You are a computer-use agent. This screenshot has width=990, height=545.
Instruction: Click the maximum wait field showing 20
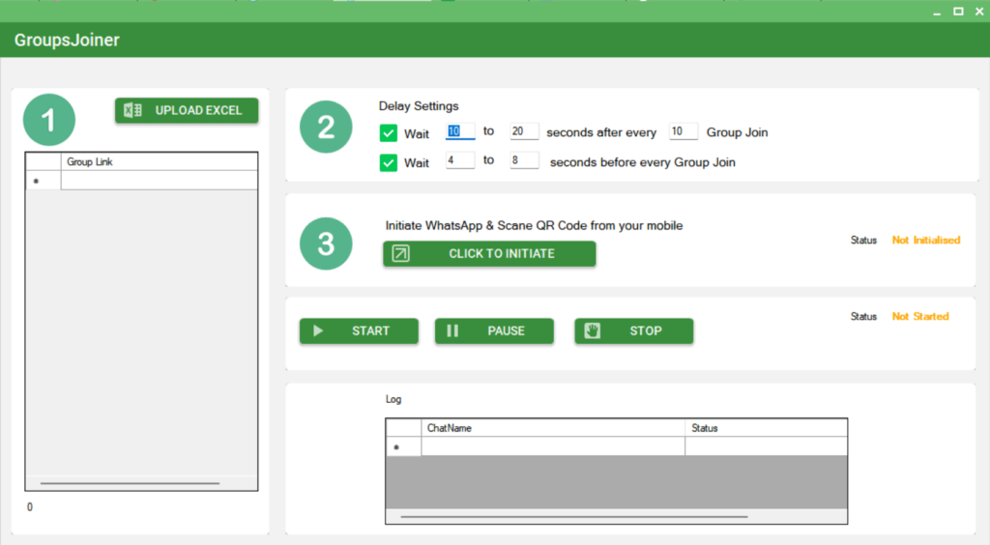coord(524,131)
